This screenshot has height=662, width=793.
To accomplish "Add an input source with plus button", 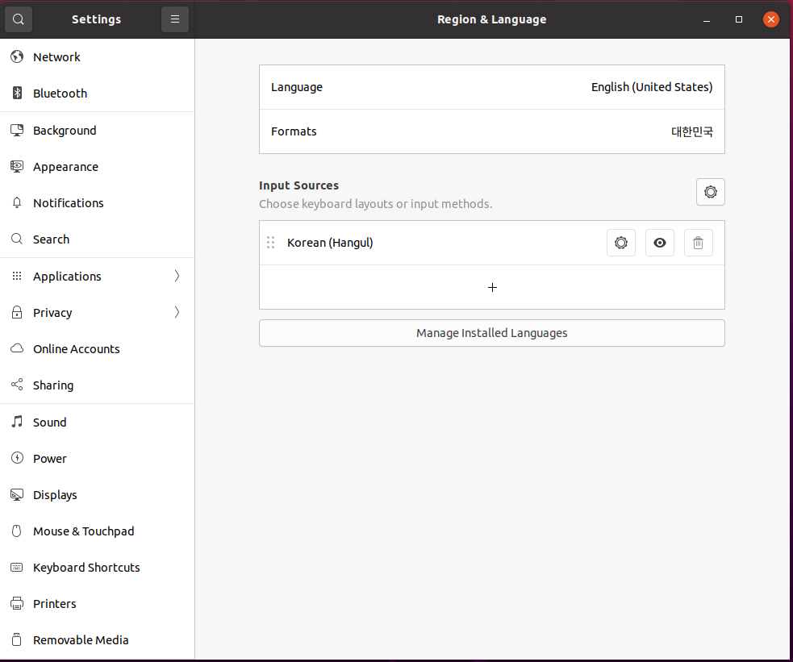I will pos(491,287).
